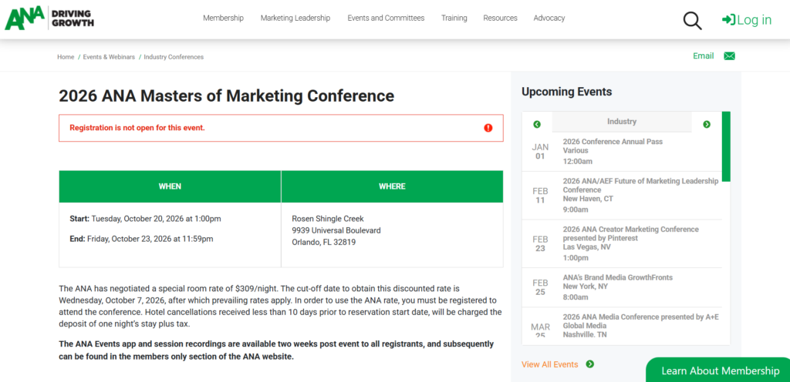The width and height of the screenshot is (790, 382).
Task: Click the Start date text
Action: coord(145,219)
